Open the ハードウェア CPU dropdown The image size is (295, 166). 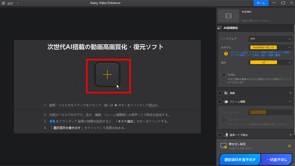(270, 39)
